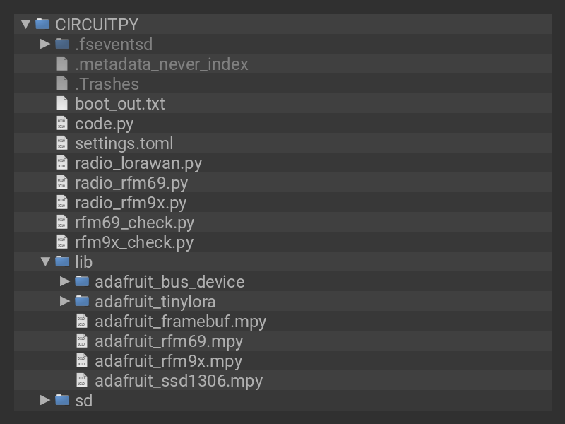Image resolution: width=565 pixels, height=424 pixels.
Task: Click the CIRCUITPY drive folder icon
Action: (x=42, y=24)
